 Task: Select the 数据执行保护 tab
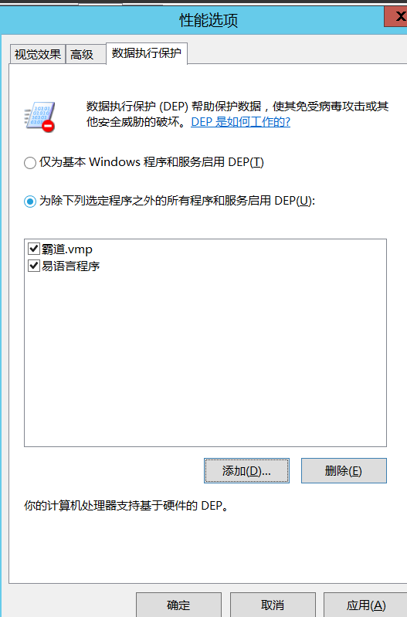tap(147, 53)
